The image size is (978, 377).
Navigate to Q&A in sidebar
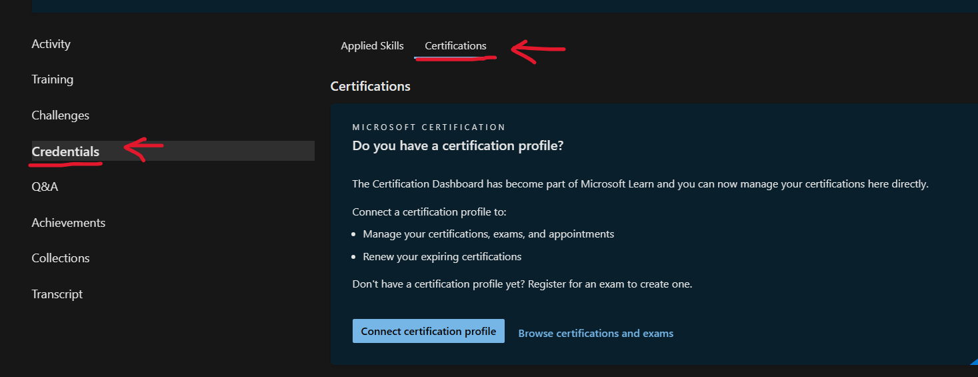click(x=45, y=187)
